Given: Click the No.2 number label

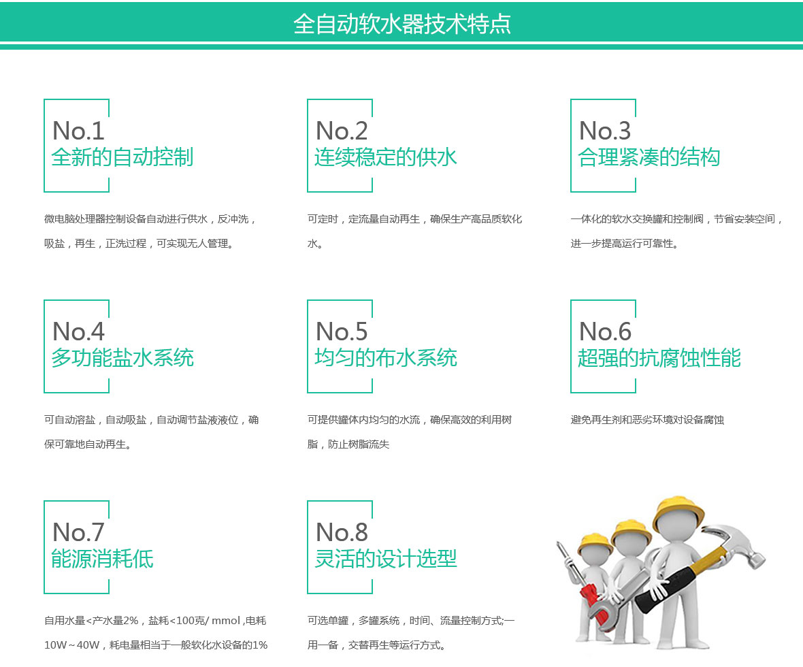Looking at the screenshot, I should pos(342,130).
